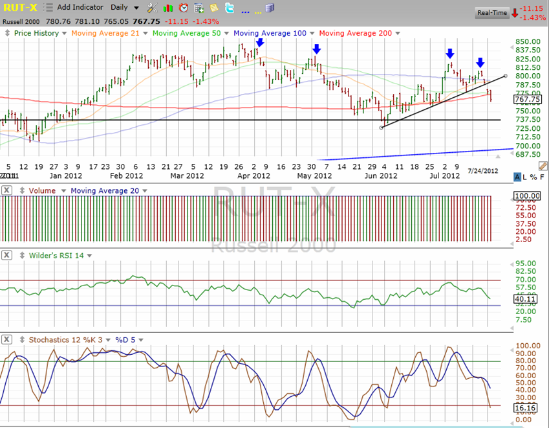This screenshot has height=428, width=549.
Task: Click the red down arrow beside Real-Time
Action: point(515,13)
